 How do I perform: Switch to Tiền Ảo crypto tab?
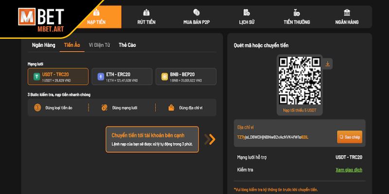pyautogui.click(x=72, y=45)
